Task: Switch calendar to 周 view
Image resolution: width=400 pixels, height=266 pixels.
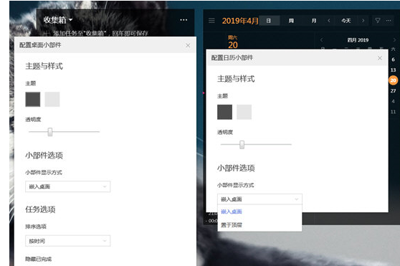Action: tap(291, 21)
